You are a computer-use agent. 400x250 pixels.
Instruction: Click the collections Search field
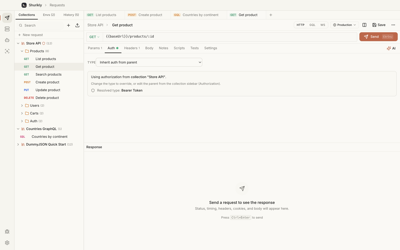[x=40, y=25]
